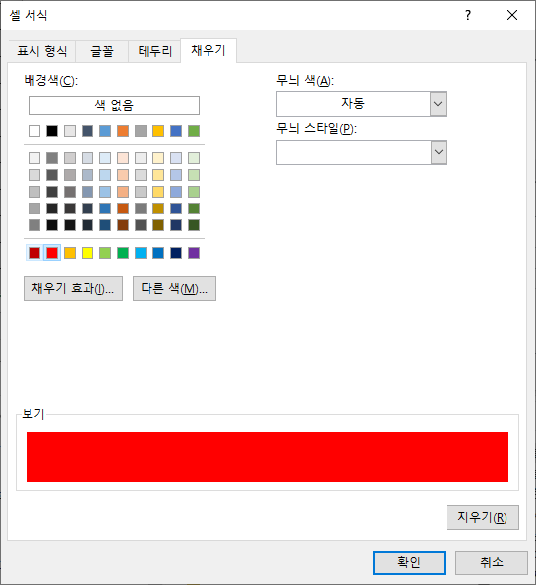Pick the gold theme swatch in top row
The image size is (536, 585).
[158, 131]
